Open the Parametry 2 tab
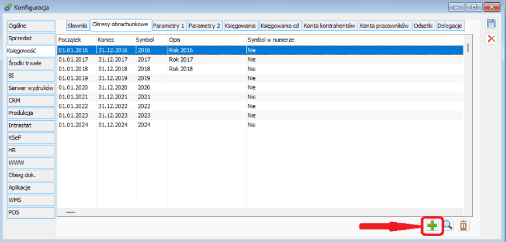 205,26
